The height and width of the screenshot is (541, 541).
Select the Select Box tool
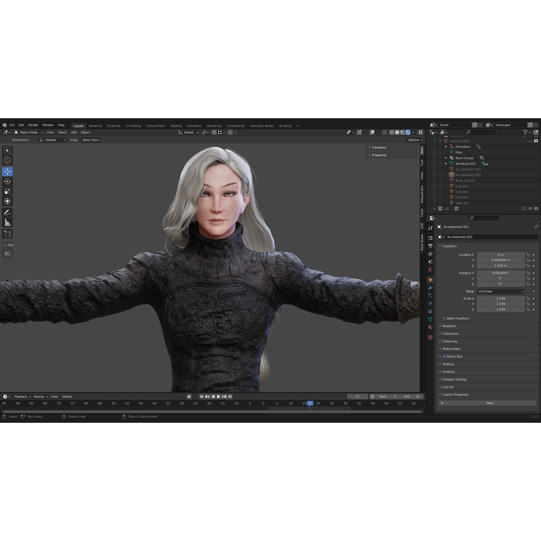click(7, 150)
